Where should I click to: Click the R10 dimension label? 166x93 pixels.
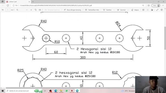[57, 42]
